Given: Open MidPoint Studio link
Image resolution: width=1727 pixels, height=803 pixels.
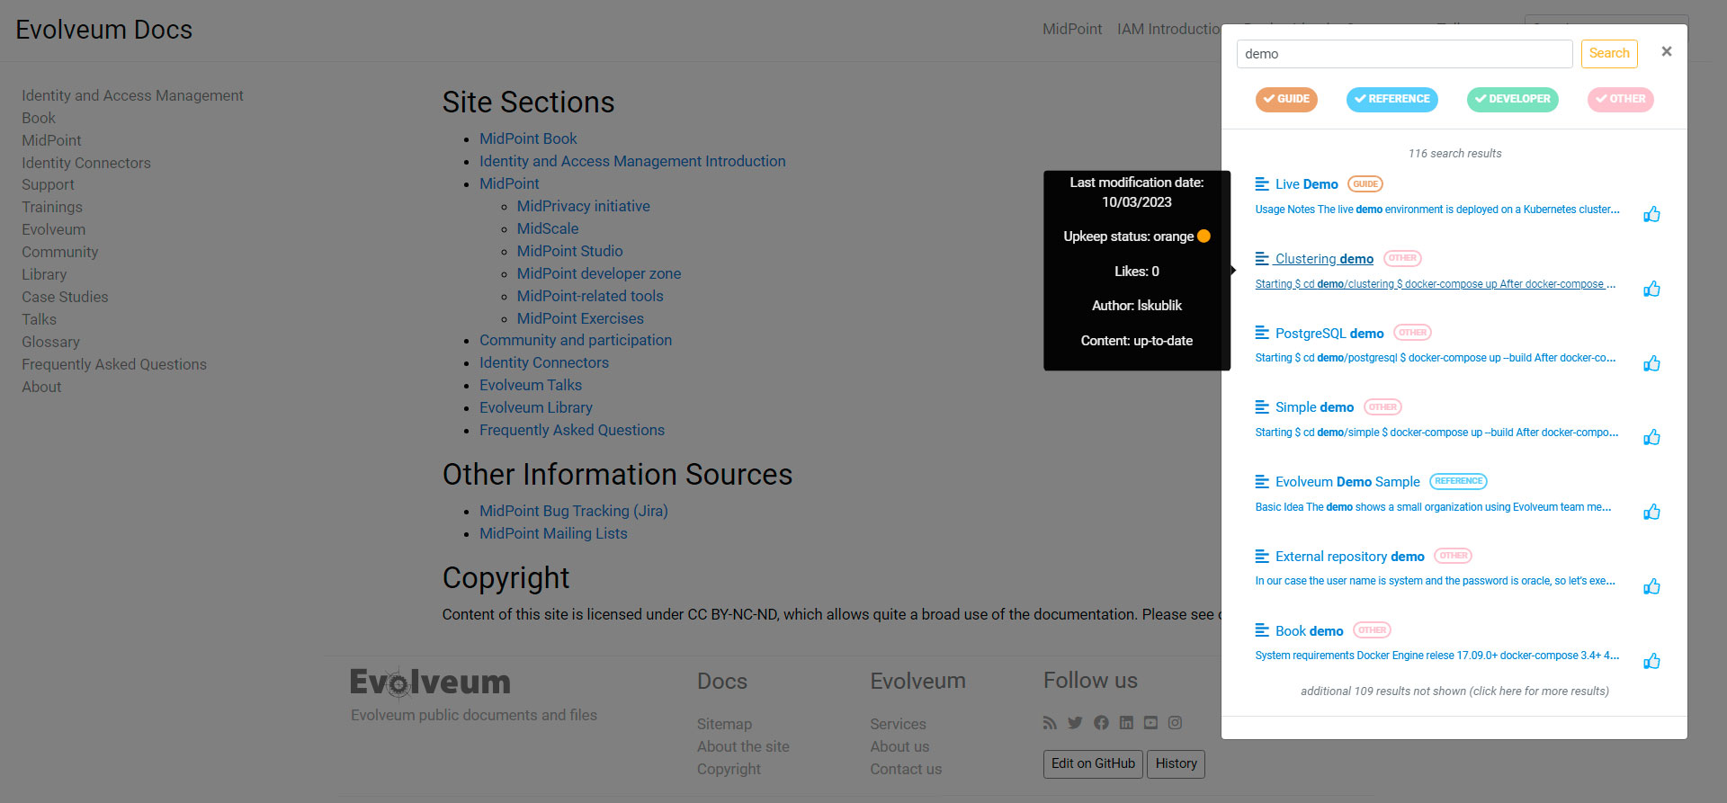Looking at the screenshot, I should (569, 251).
